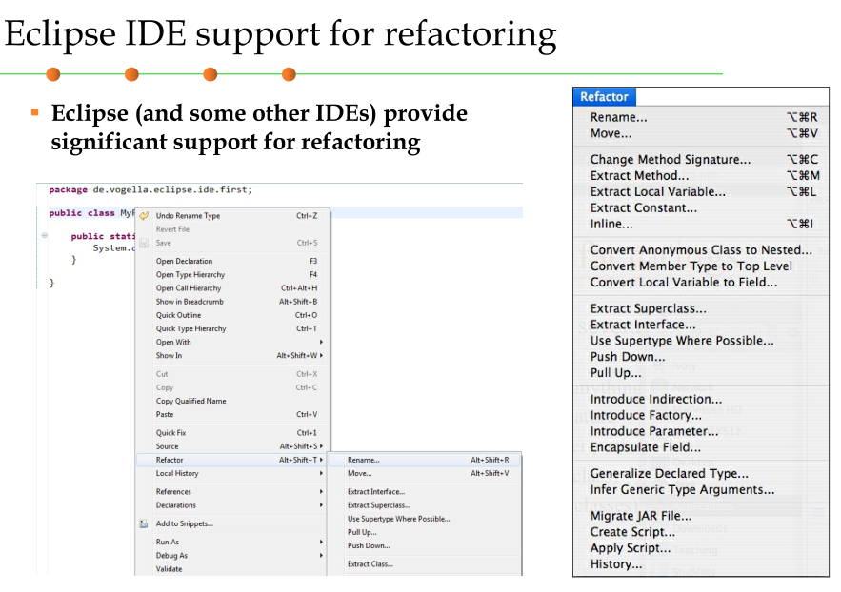
Task: Click Inline... menu item
Action: [x=701, y=224]
